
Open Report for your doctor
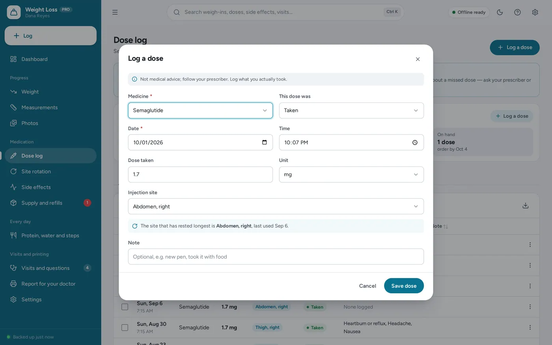(x=50, y=284)
